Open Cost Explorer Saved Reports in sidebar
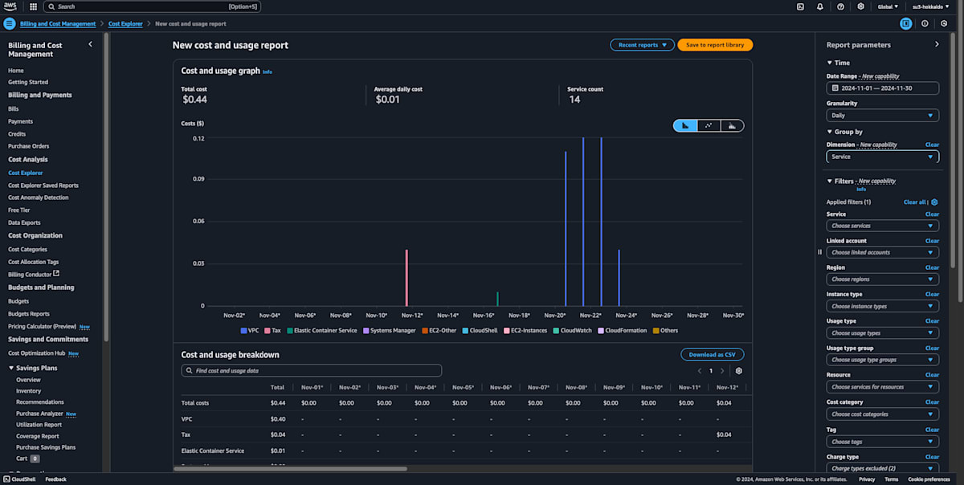Image resolution: width=964 pixels, height=485 pixels. click(x=43, y=185)
